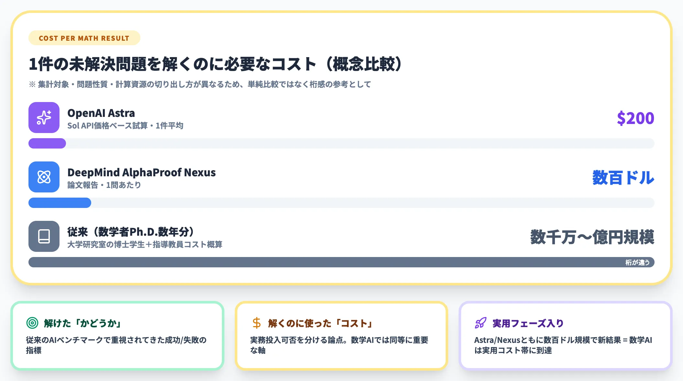Click the purple OpenAI Astra progress bar
This screenshot has width=683, height=381.
pos(47,143)
